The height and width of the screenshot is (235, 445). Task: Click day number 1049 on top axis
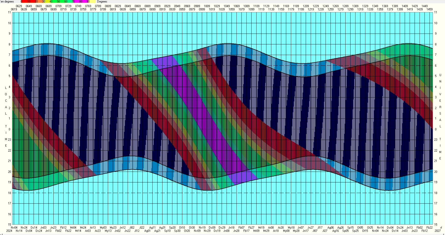click(227, 6)
